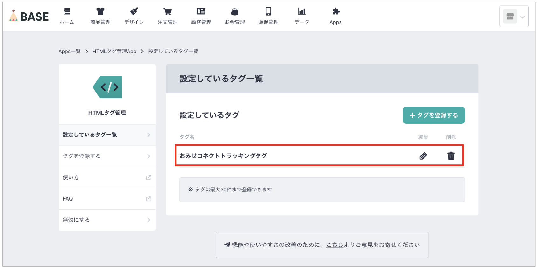This screenshot has width=538, height=269.
Task: Click the 設定しているタグ一覧 breadcrumb text
Action: coord(173,51)
